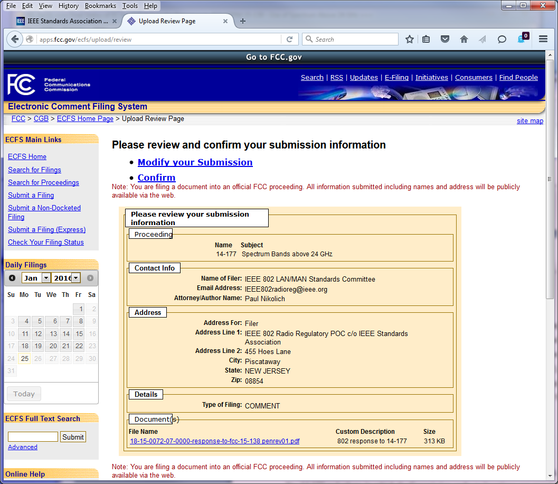The width and height of the screenshot is (558, 484).
Task: Open the month dropdown showing Jan
Action: tap(36, 278)
